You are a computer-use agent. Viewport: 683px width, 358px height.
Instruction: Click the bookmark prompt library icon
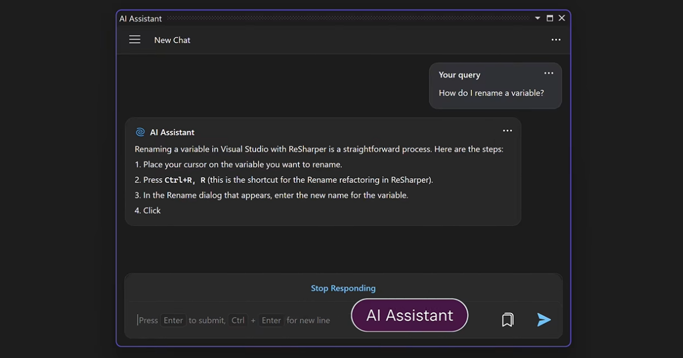click(x=508, y=320)
